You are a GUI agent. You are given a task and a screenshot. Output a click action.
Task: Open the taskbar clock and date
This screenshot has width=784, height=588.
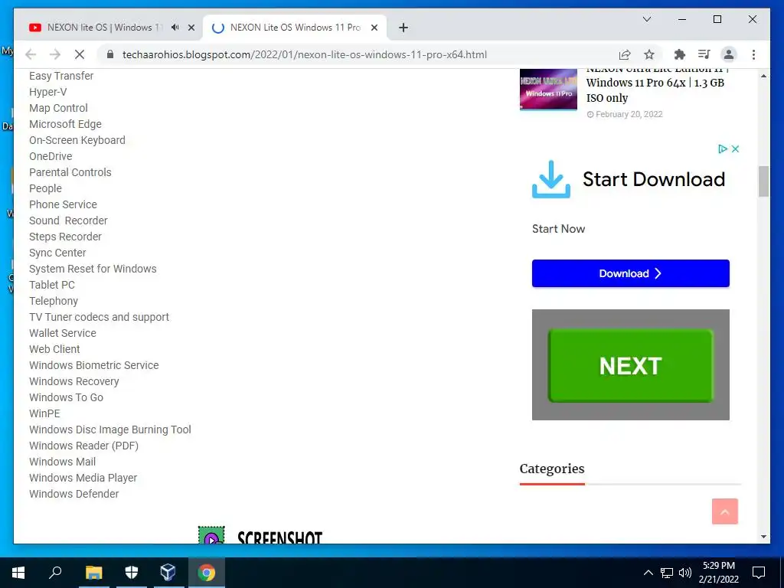(718, 573)
